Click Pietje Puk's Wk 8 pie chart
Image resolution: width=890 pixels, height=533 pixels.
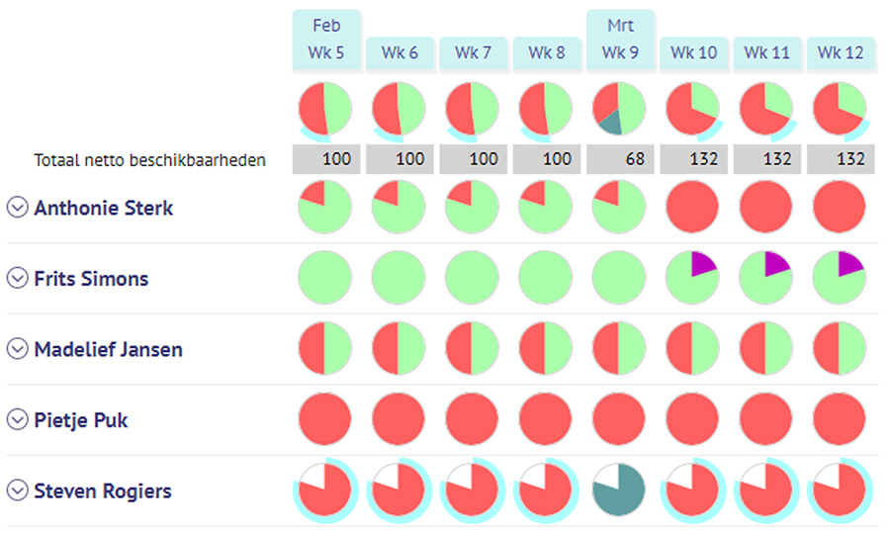(x=546, y=420)
